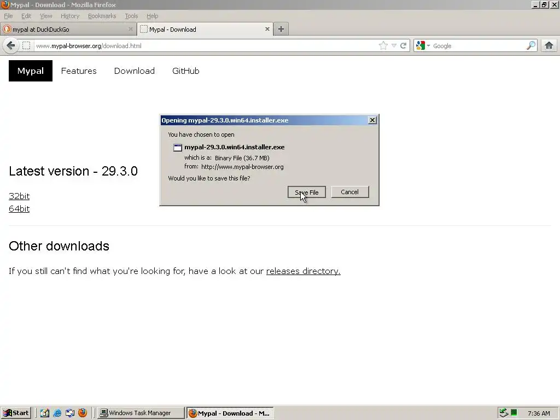This screenshot has width=560, height=420.
Task: Open the address bar history dropdown arrow
Action: [x=394, y=46]
